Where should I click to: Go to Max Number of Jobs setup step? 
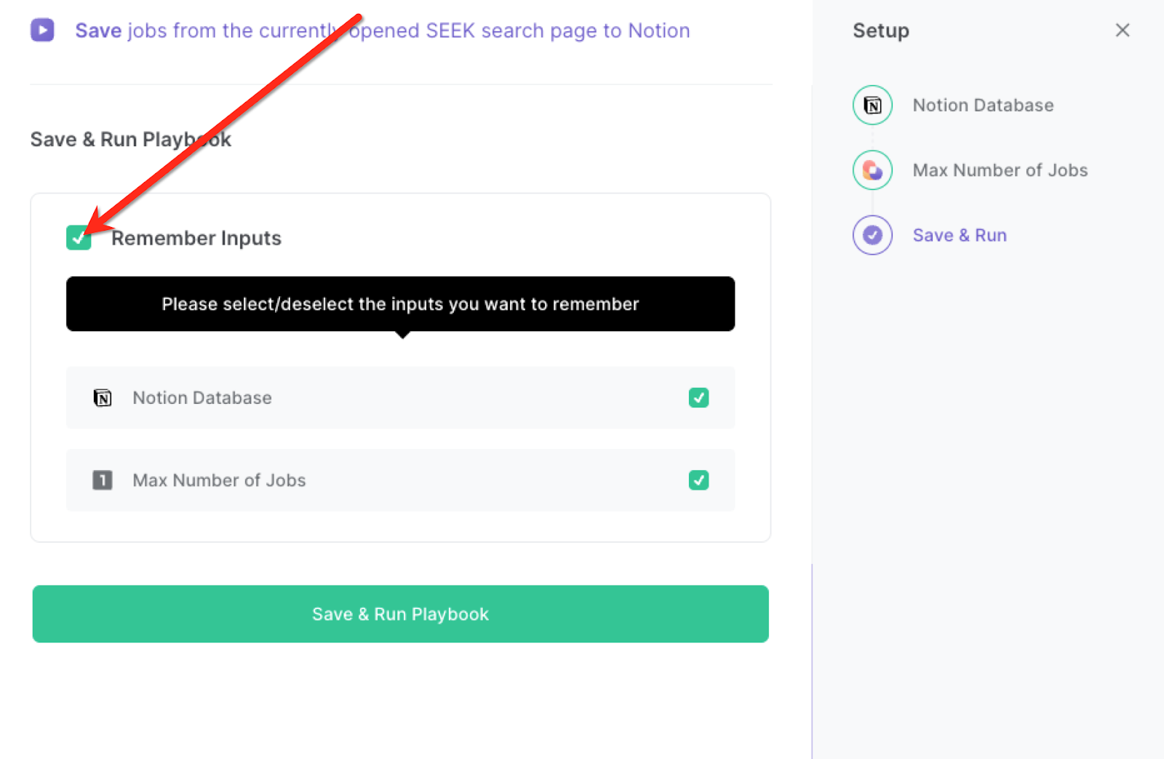tap(1000, 170)
